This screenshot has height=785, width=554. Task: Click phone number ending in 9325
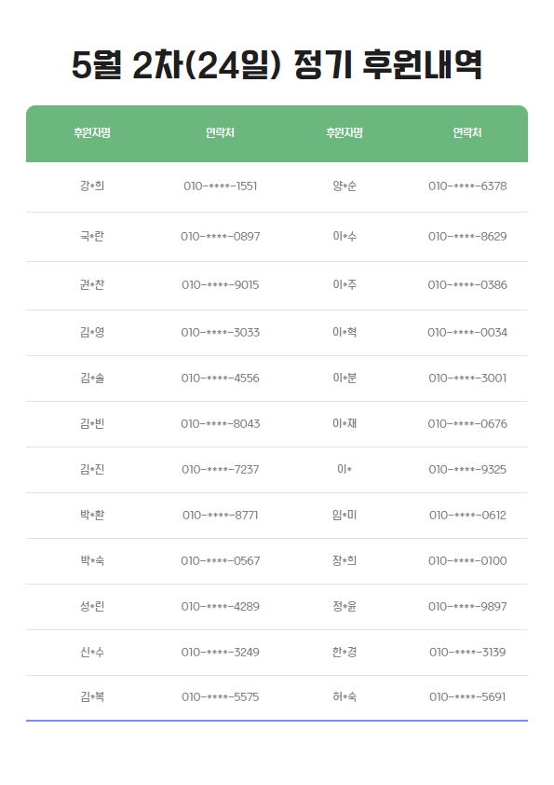pos(467,470)
